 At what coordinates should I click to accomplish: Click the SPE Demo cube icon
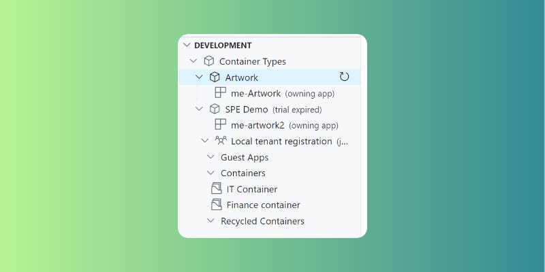tap(215, 109)
